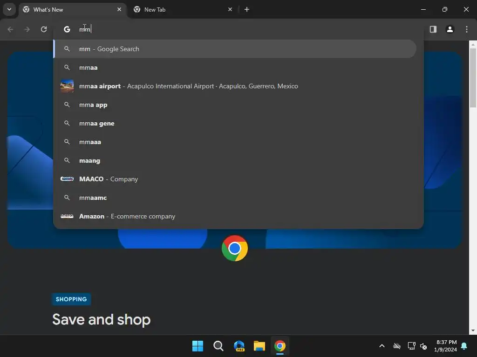
Task: Choose the mma app suggestion
Action: coord(235,105)
